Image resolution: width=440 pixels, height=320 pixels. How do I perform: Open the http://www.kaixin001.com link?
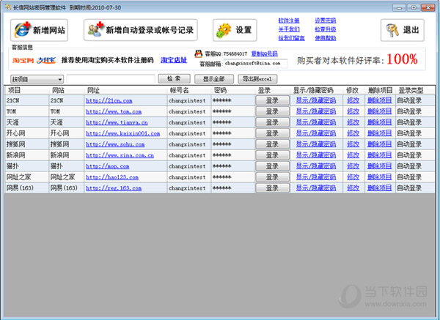(x=122, y=133)
